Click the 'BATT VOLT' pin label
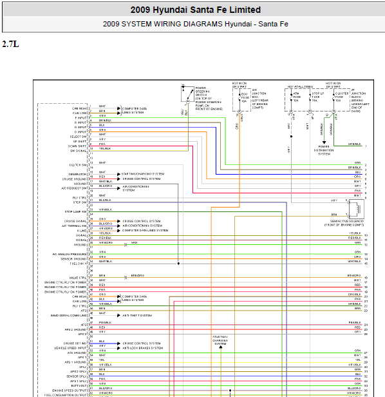Screen dimensions: 385x397 (x=79, y=386)
